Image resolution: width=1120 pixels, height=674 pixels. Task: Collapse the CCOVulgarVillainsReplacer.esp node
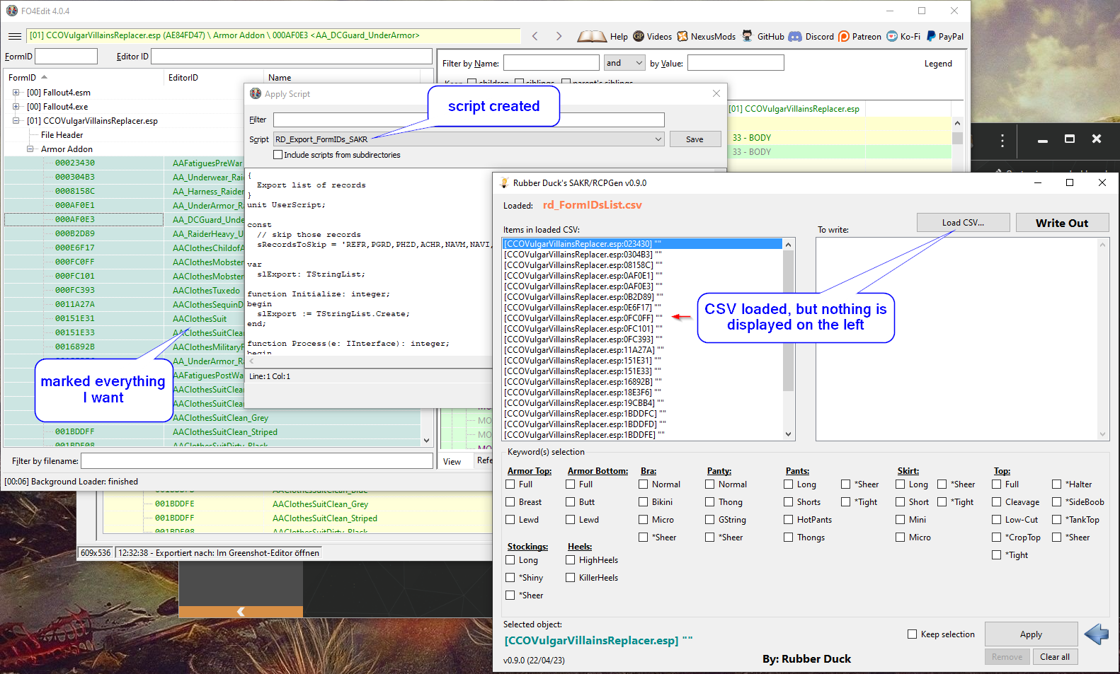[x=16, y=121]
